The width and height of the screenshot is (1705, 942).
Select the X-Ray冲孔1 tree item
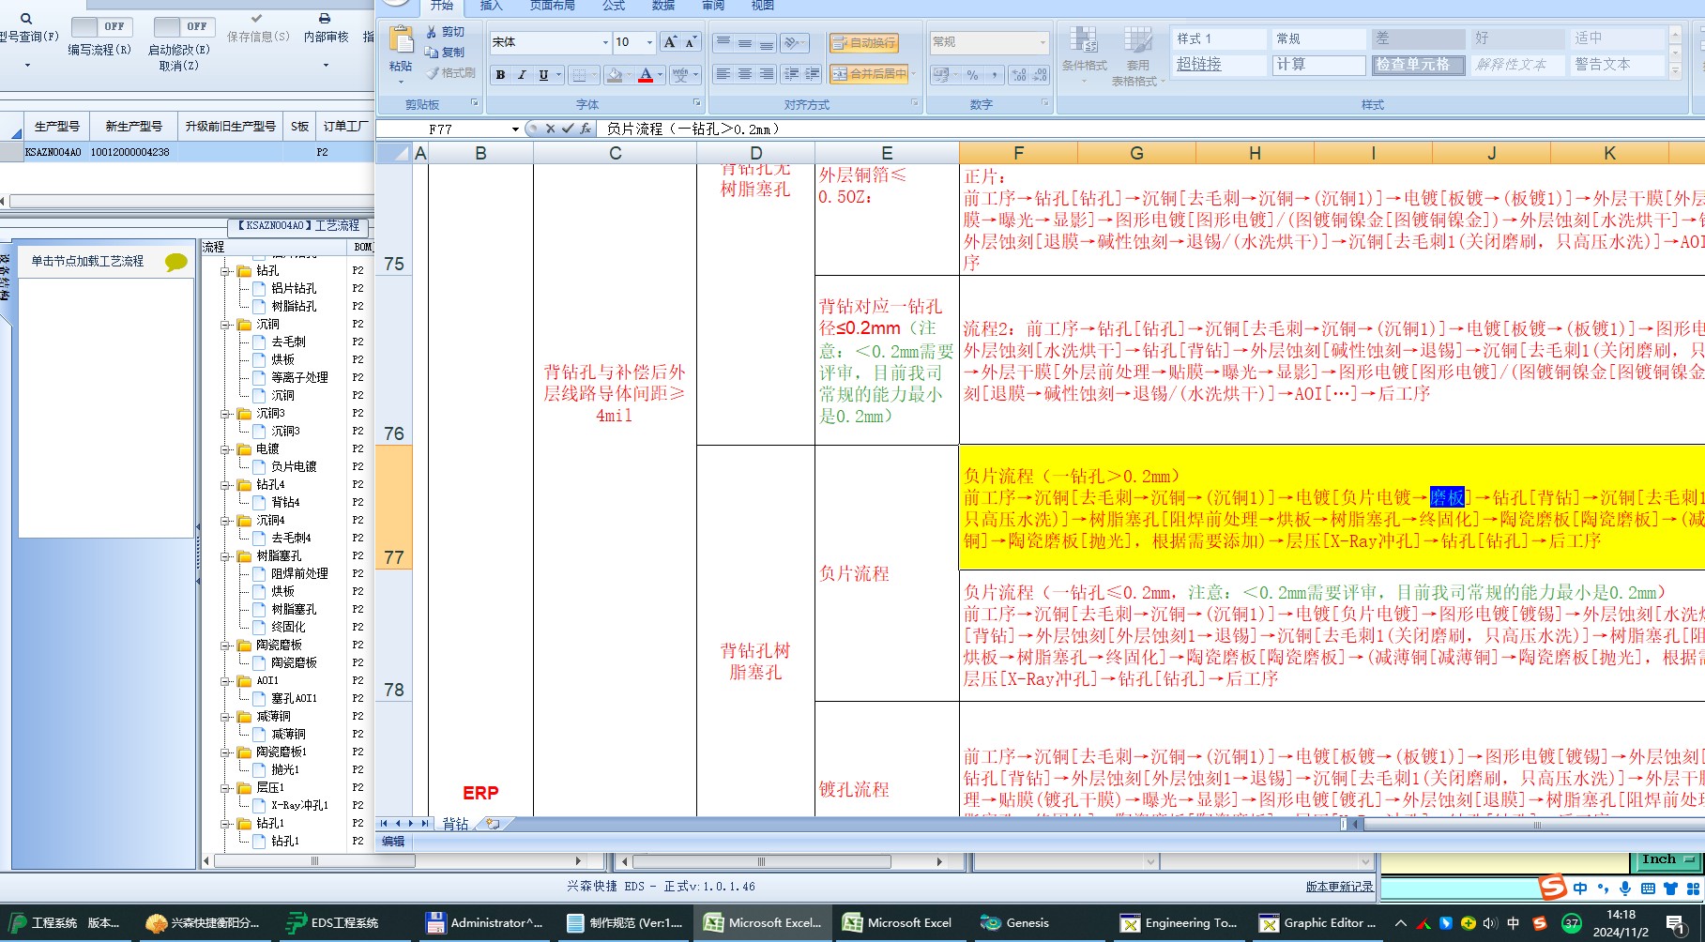click(x=299, y=805)
